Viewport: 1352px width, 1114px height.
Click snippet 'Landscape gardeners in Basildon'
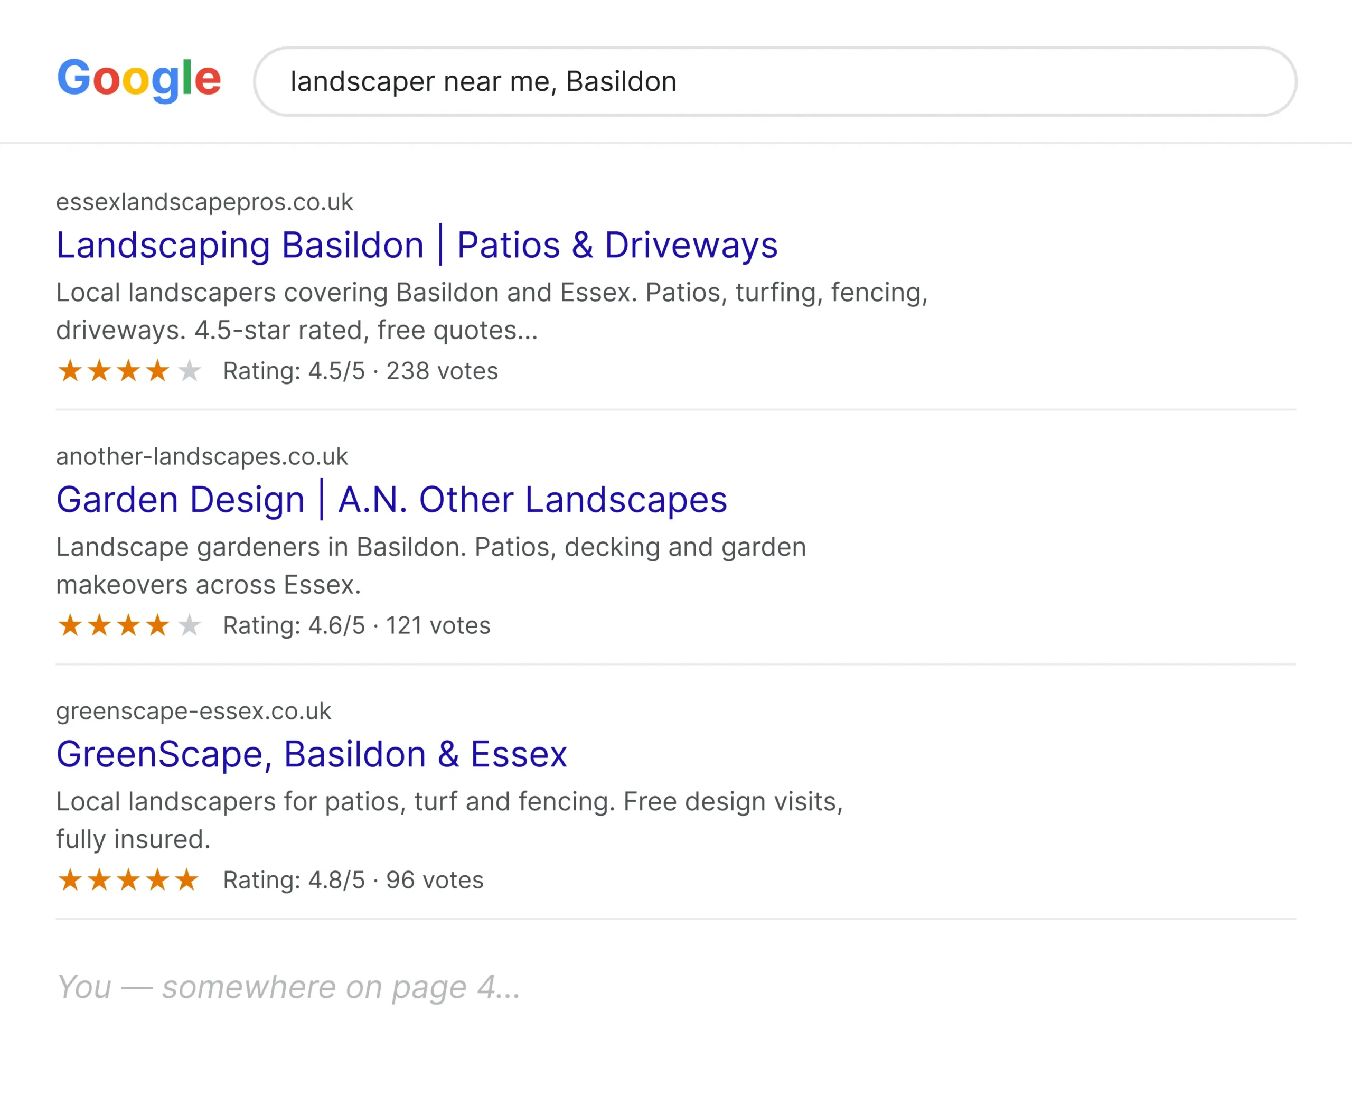click(x=431, y=565)
